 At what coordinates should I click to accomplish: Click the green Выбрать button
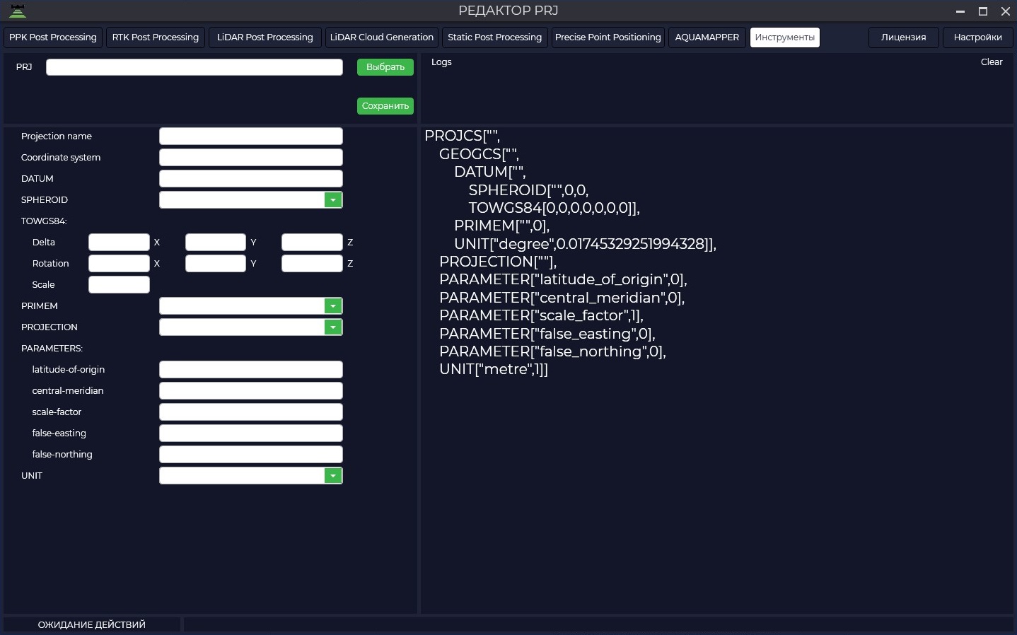point(385,67)
